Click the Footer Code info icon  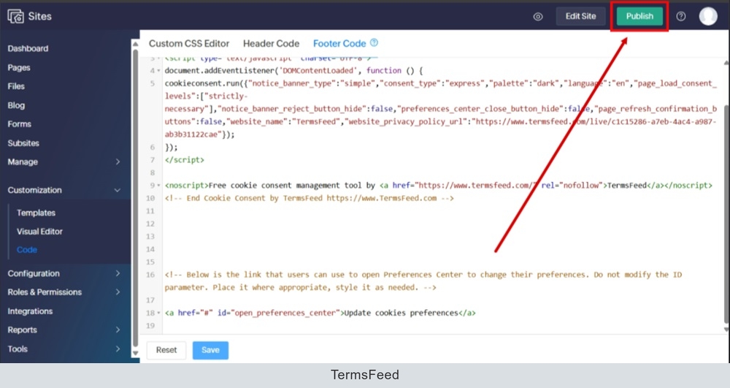coord(374,43)
